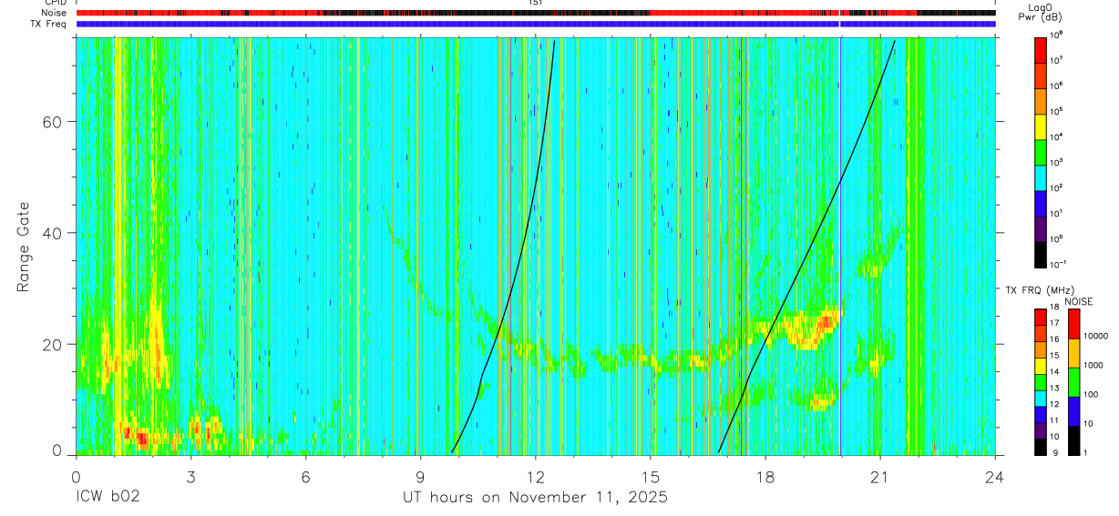Click the red-black Noise strip above the plot

click(536, 13)
